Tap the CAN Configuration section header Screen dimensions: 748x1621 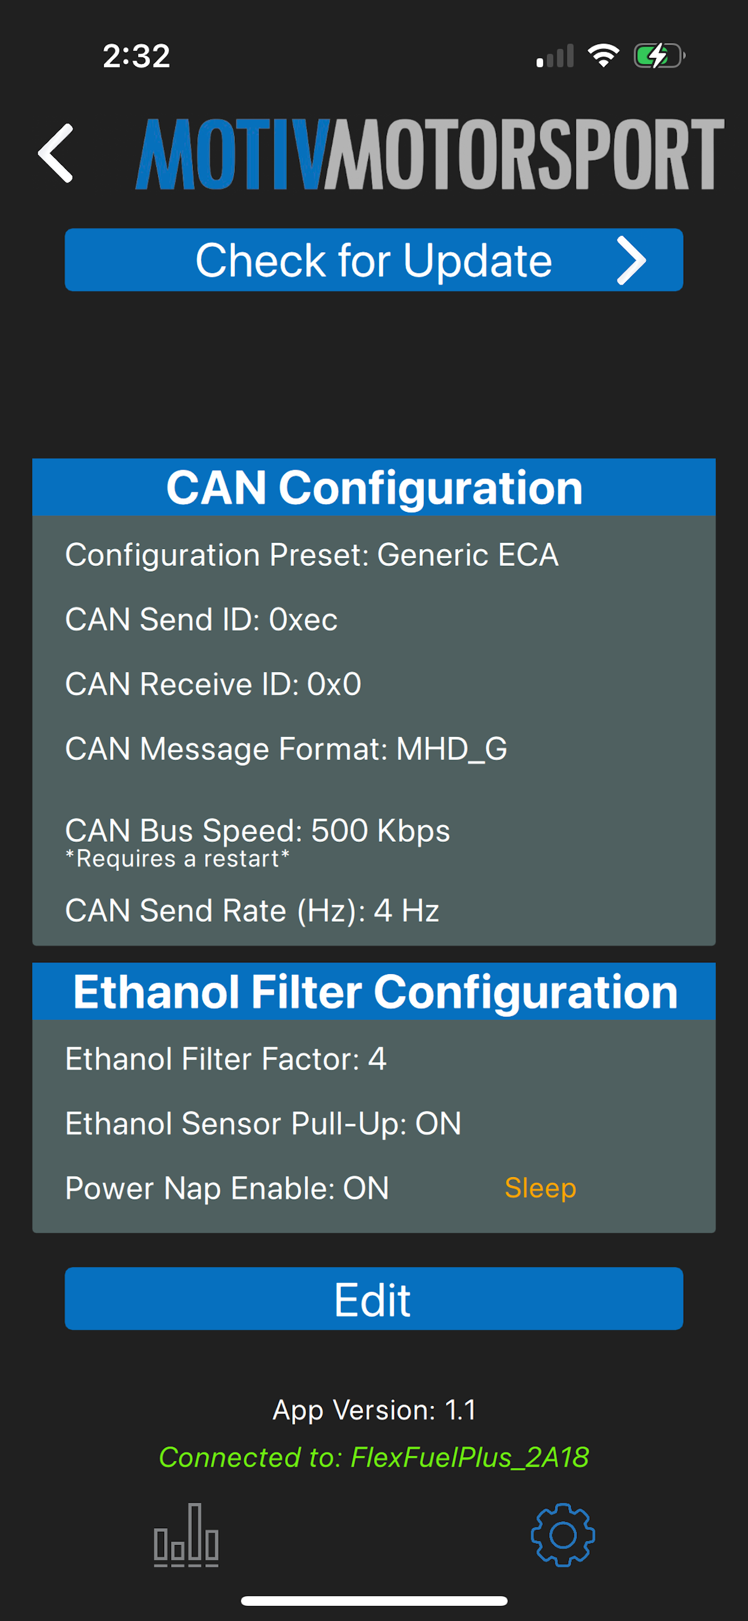[x=374, y=488]
